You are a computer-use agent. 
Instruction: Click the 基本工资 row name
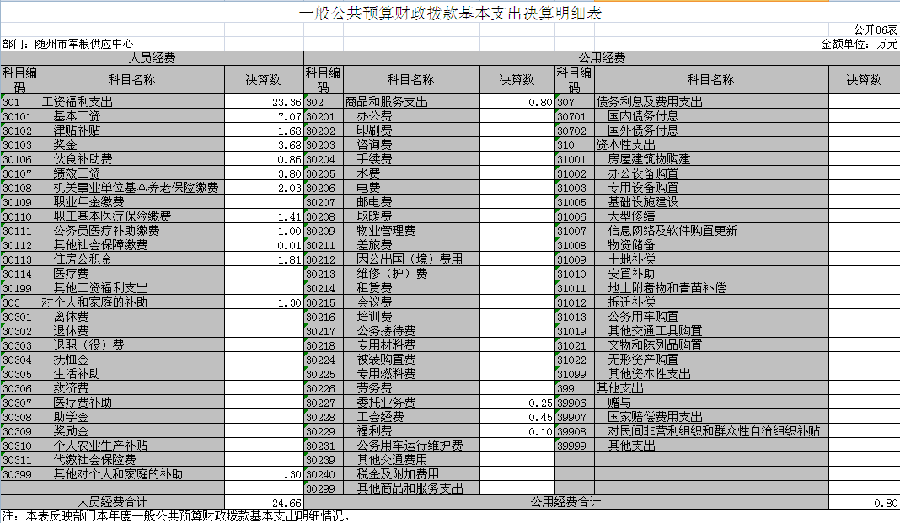tap(132, 116)
